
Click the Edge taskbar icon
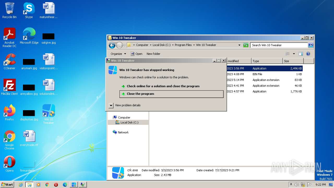65,185
